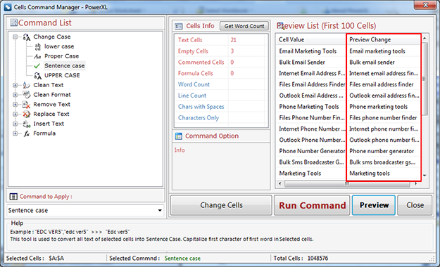440x267 pixels.
Task: Click the Preview List header icon
Action: [x=281, y=26]
